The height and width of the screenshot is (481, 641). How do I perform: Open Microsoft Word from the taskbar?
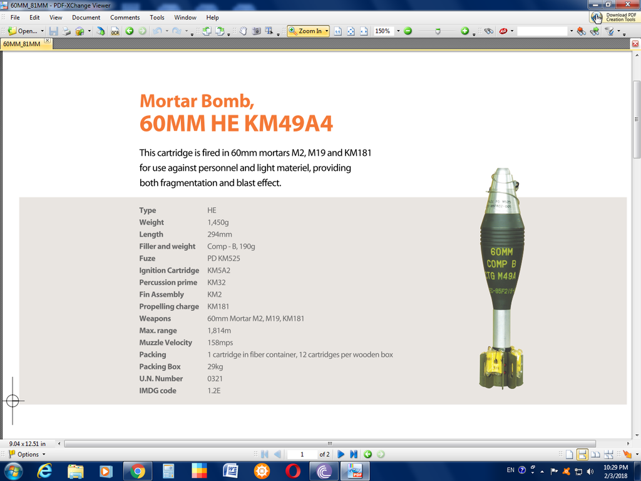click(x=230, y=471)
